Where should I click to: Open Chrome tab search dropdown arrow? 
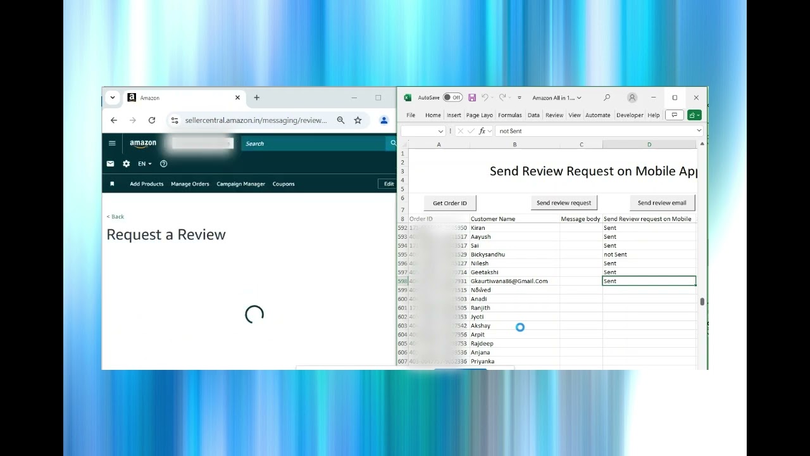click(x=112, y=98)
